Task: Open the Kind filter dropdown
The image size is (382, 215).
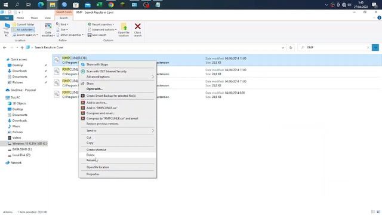Action: tap(62, 24)
